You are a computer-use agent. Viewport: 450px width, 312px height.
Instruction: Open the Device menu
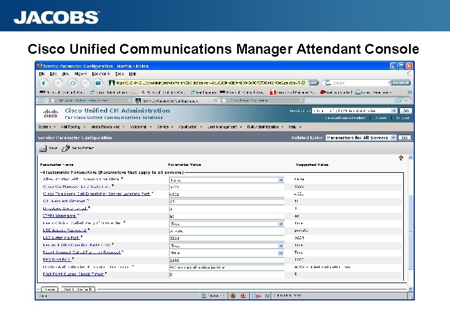pyautogui.click(x=165, y=127)
